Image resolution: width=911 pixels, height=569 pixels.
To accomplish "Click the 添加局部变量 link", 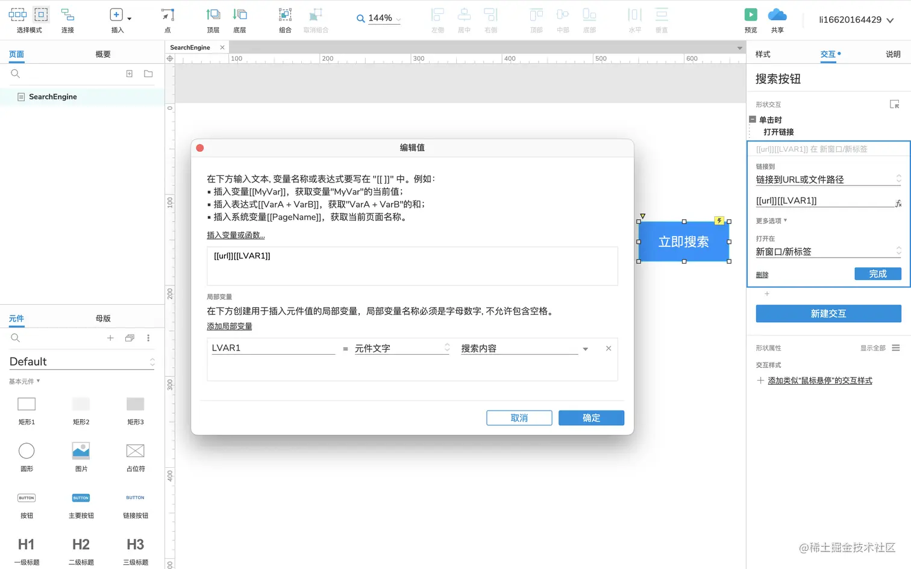I will click(230, 326).
